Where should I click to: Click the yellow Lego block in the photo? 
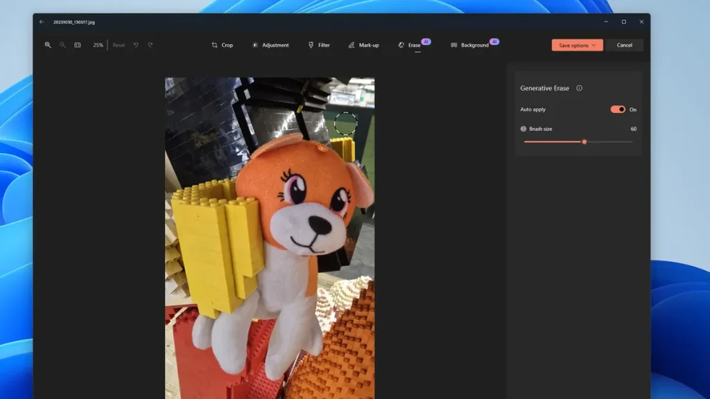point(216,247)
